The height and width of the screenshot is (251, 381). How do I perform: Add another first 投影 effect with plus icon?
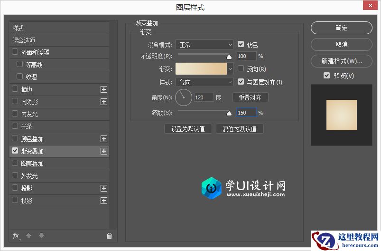[x=104, y=188]
